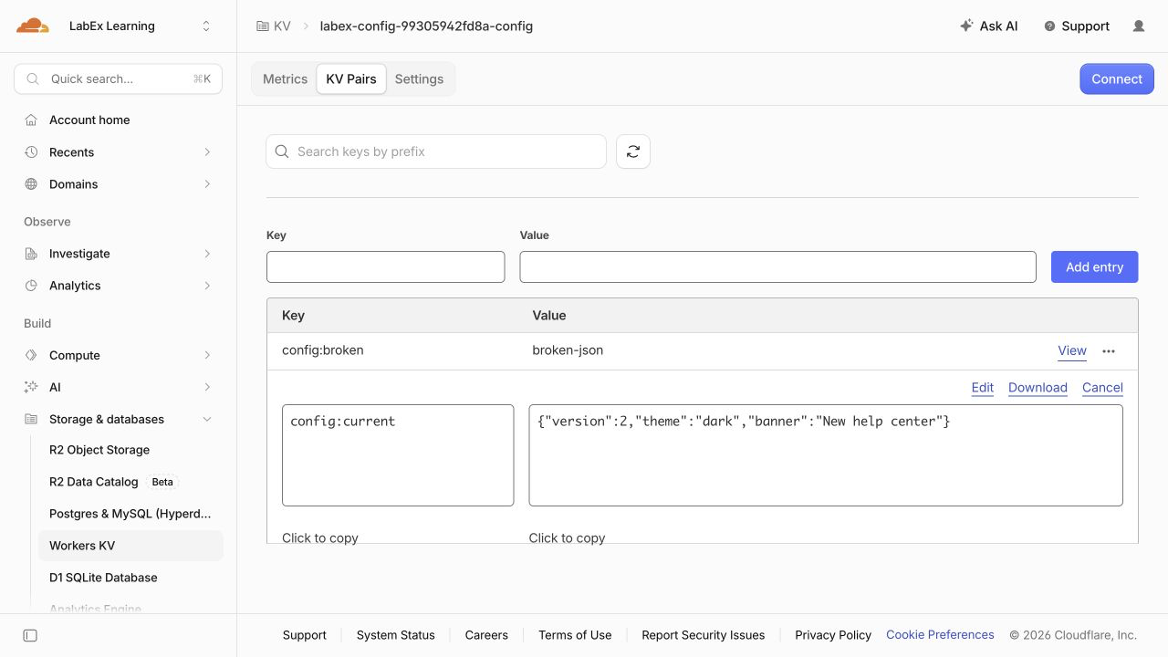Click the Connect button
This screenshot has width=1168, height=657.
point(1117,79)
